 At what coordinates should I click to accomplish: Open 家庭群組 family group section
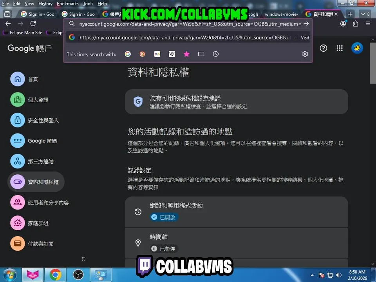29,223
